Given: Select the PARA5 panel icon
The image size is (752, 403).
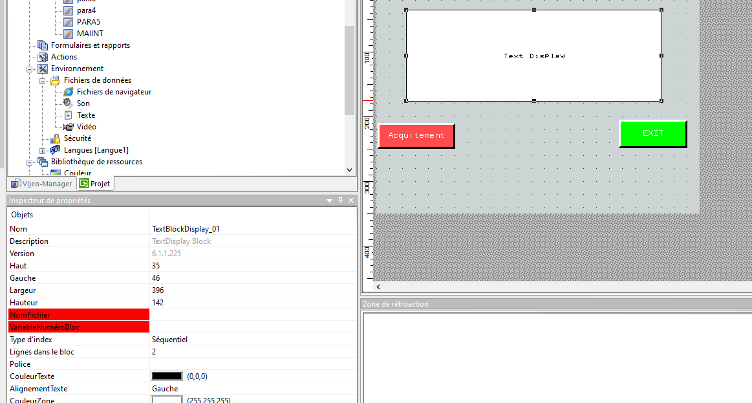Looking at the screenshot, I should click(69, 22).
